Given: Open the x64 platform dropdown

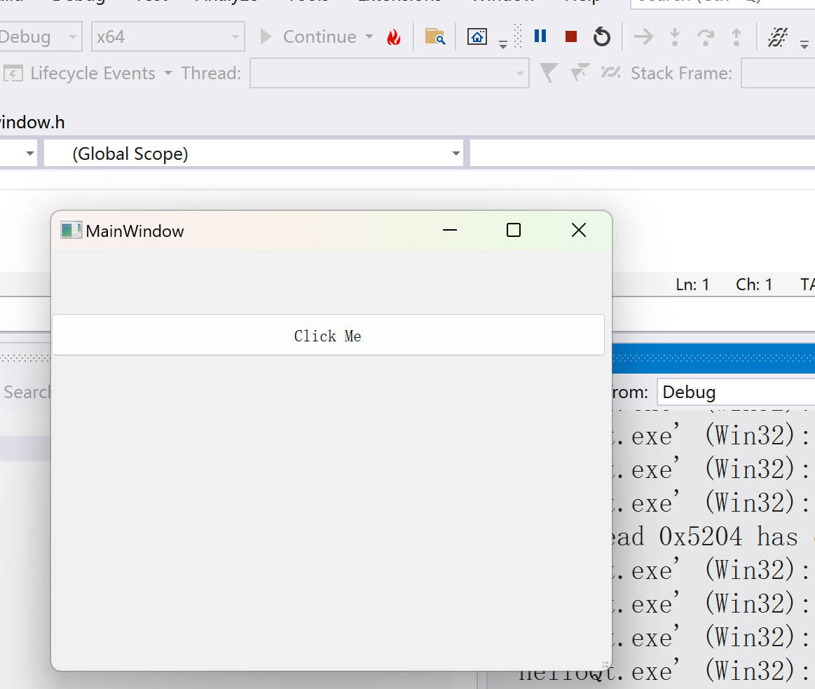Looking at the screenshot, I should (168, 36).
